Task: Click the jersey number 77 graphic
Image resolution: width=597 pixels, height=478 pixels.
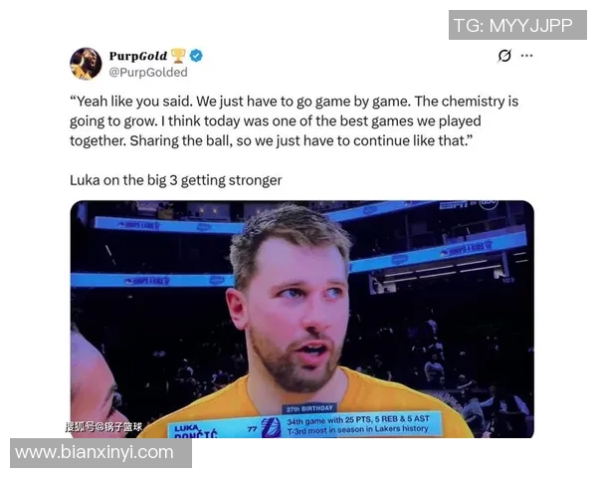Action: [x=252, y=429]
